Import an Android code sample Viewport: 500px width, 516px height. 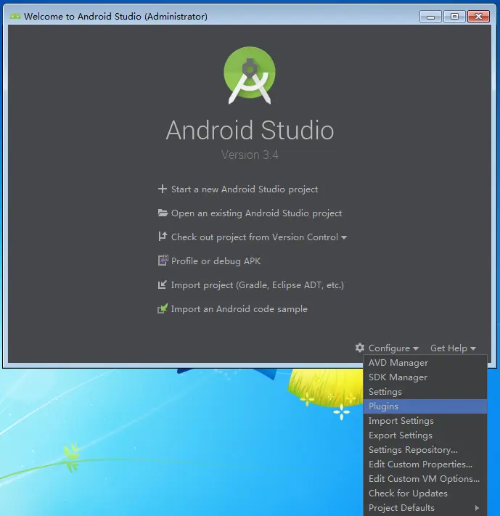click(239, 309)
